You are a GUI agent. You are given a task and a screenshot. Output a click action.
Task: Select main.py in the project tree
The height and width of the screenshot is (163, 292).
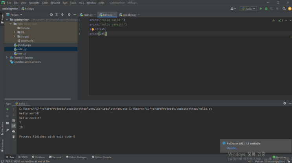22,53
